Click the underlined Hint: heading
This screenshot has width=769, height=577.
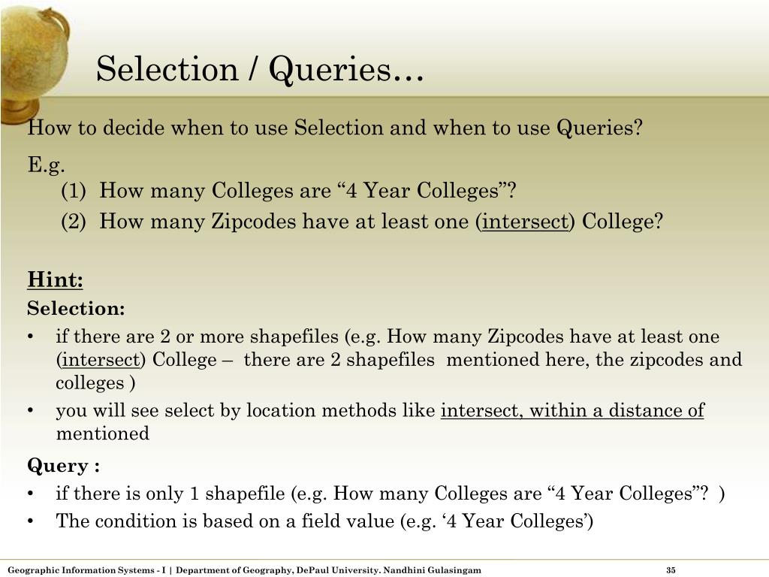55,279
